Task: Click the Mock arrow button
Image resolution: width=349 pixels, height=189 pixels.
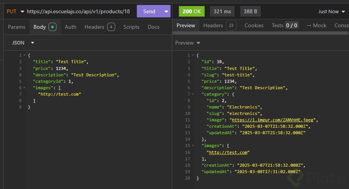Action: (x=316, y=25)
